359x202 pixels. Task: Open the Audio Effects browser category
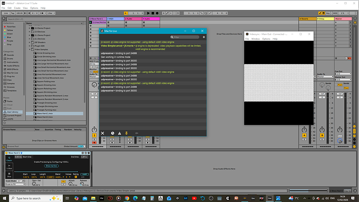13,66
